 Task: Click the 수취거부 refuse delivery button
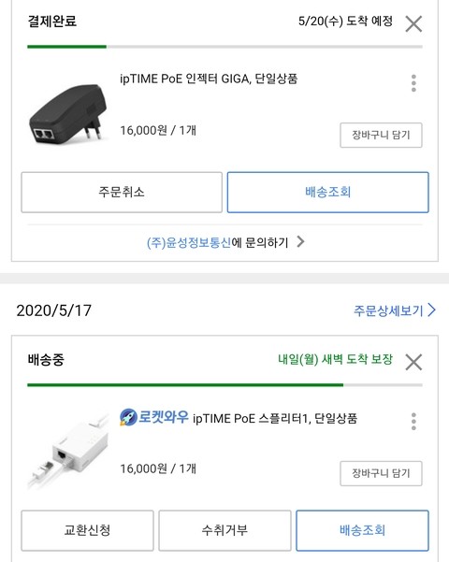click(224, 530)
